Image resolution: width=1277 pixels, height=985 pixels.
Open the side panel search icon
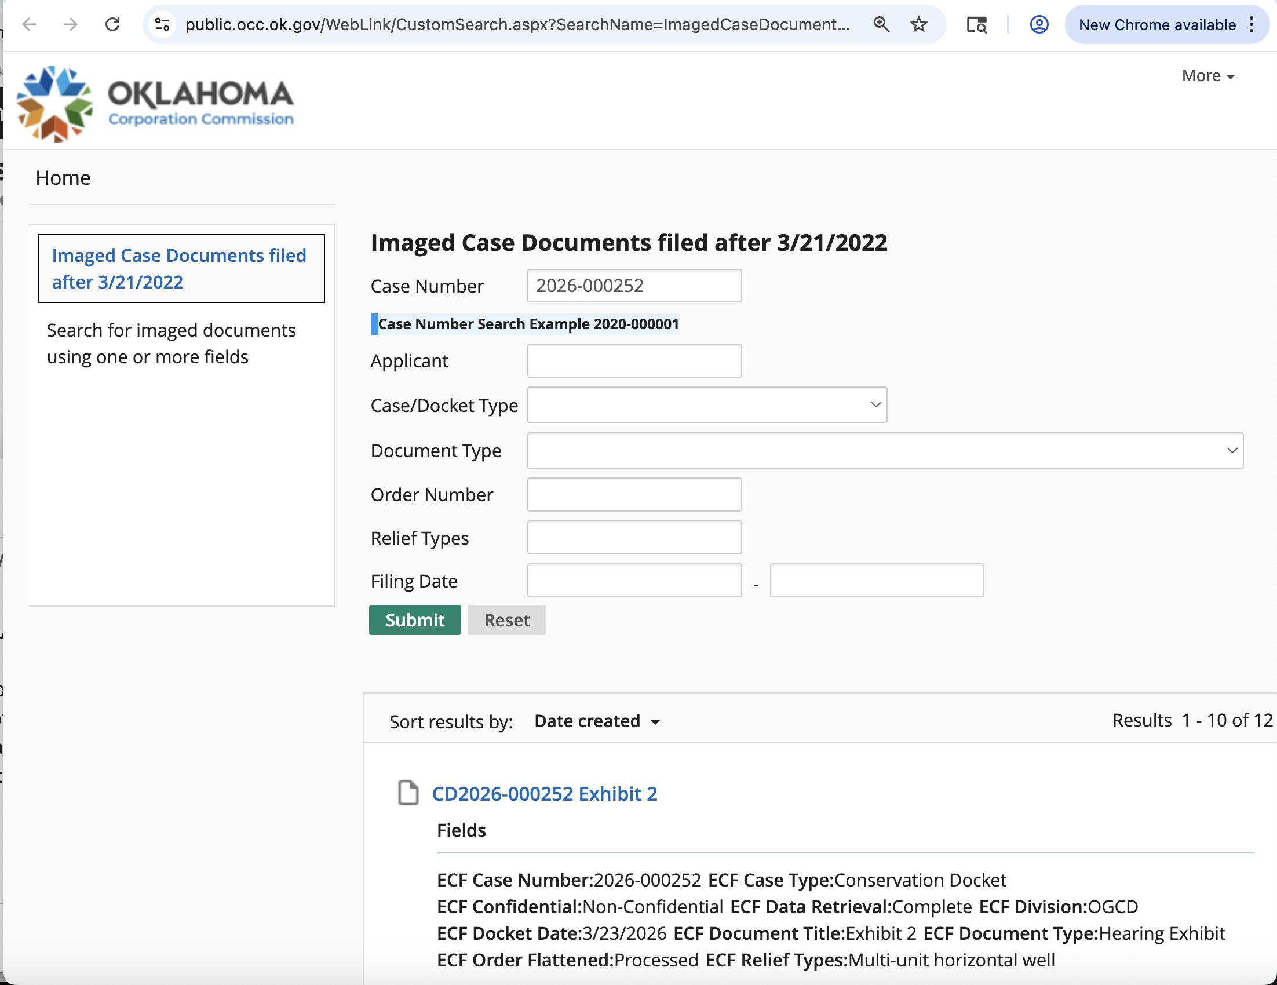coord(976,24)
